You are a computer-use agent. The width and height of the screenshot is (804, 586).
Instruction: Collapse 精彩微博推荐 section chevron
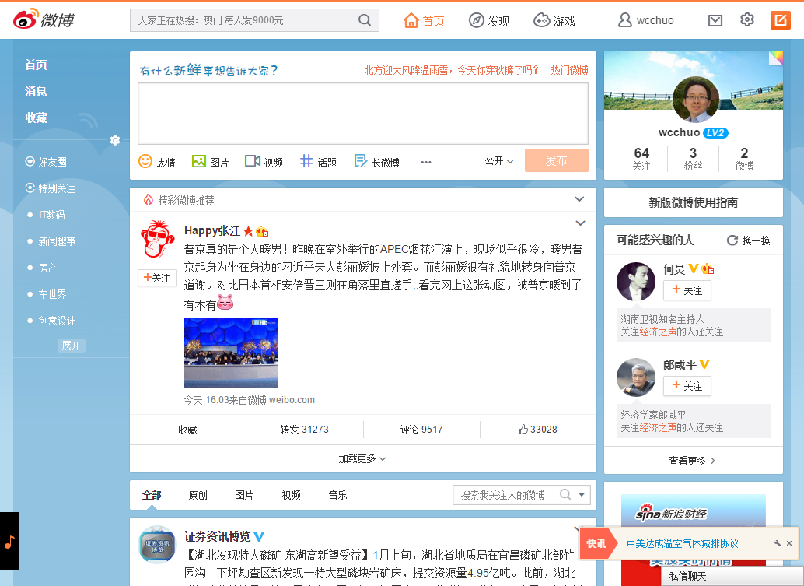(579, 199)
